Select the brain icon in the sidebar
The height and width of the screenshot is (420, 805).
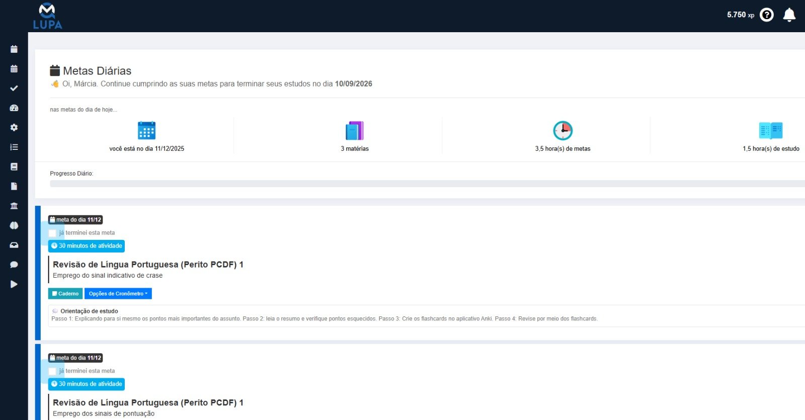pyautogui.click(x=14, y=225)
